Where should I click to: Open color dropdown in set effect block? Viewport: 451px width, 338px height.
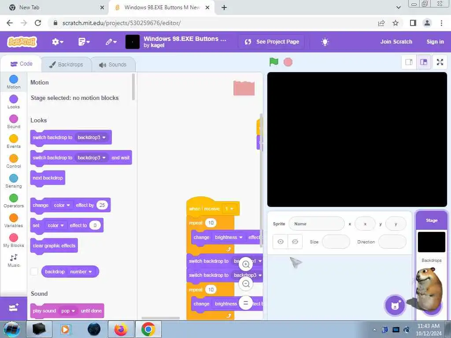[x=55, y=225]
